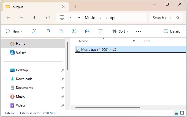Refresh the current folder view
The image size is (187, 117).
click(x=48, y=18)
